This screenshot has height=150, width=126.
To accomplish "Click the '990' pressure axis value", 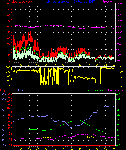I will click(x=119, y=44).
